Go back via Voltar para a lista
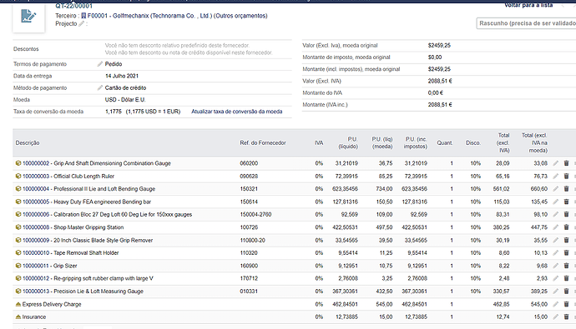This screenshot has height=329, width=576. pyautogui.click(x=528, y=5)
